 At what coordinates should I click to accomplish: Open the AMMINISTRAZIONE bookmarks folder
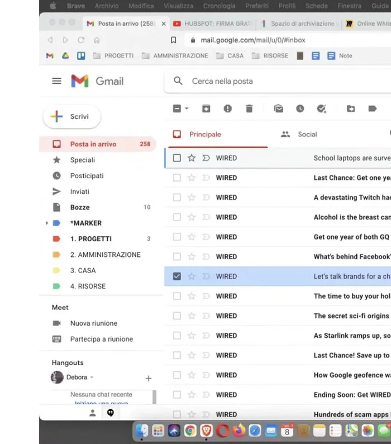point(175,56)
